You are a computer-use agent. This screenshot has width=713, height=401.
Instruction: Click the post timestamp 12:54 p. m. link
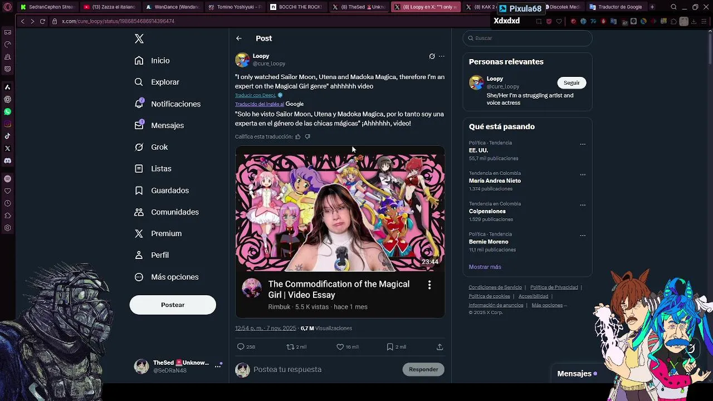click(x=266, y=329)
